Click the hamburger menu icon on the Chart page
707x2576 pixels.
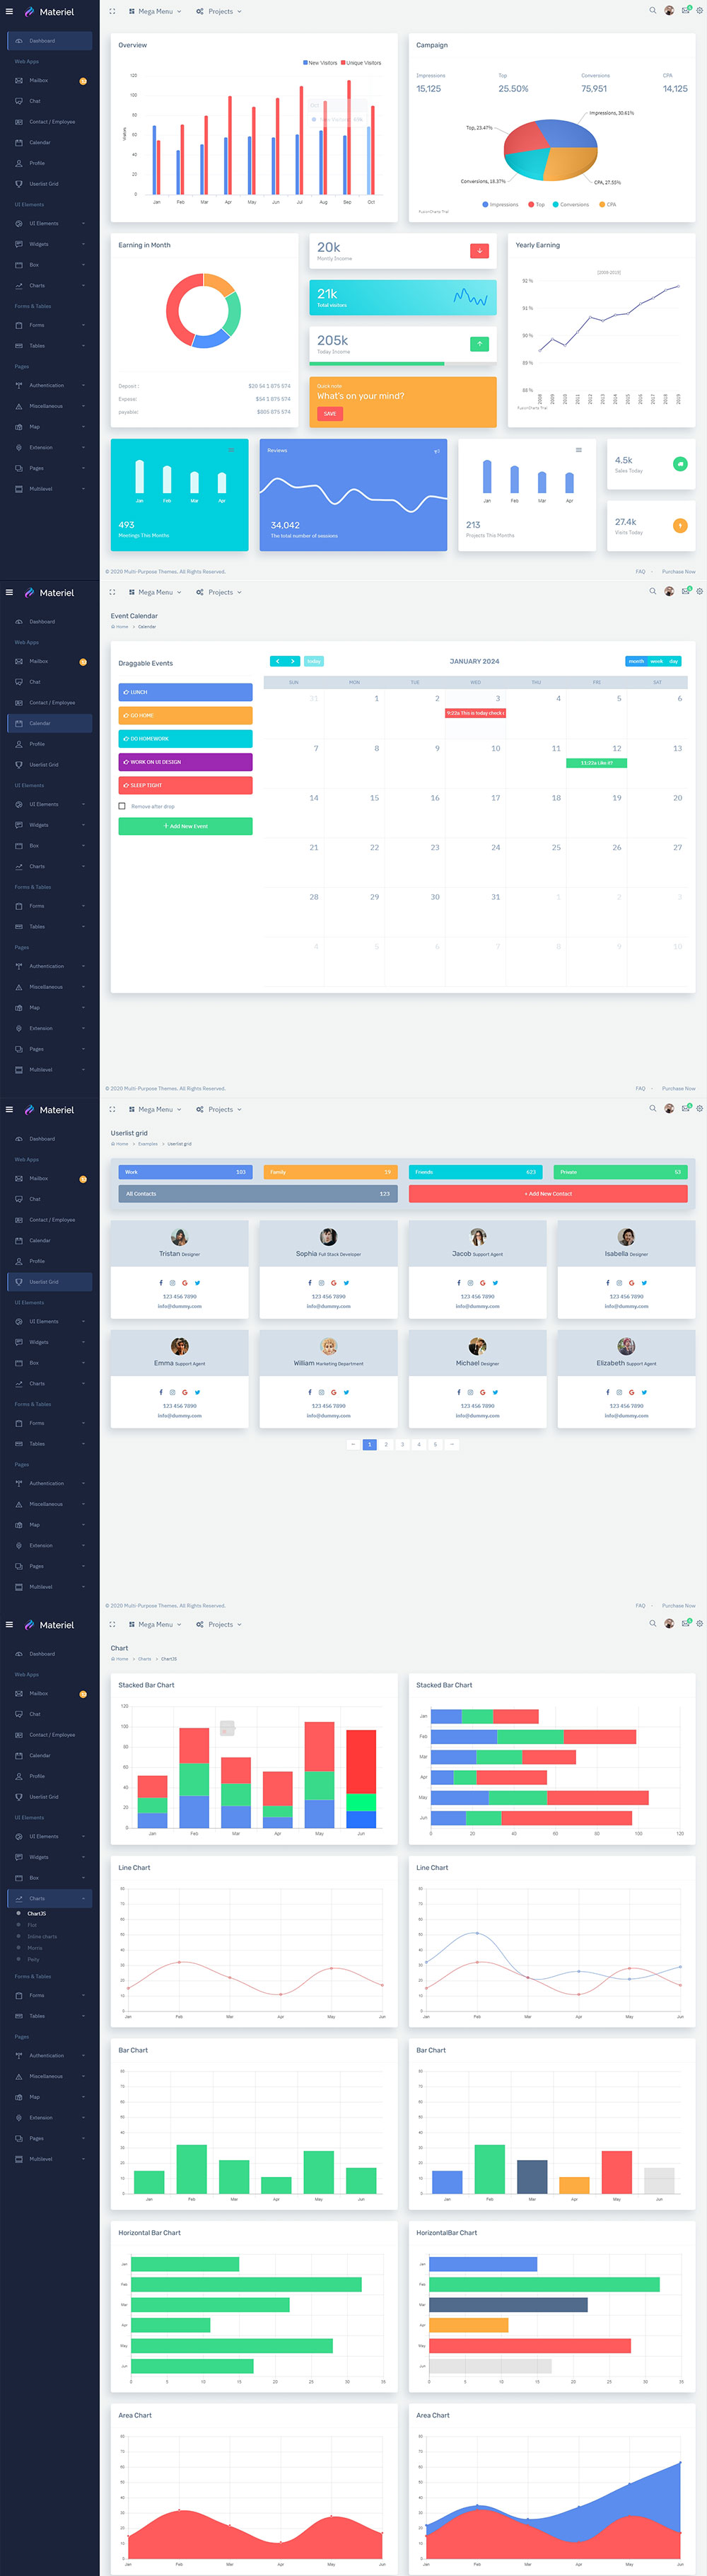[x=10, y=1624]
